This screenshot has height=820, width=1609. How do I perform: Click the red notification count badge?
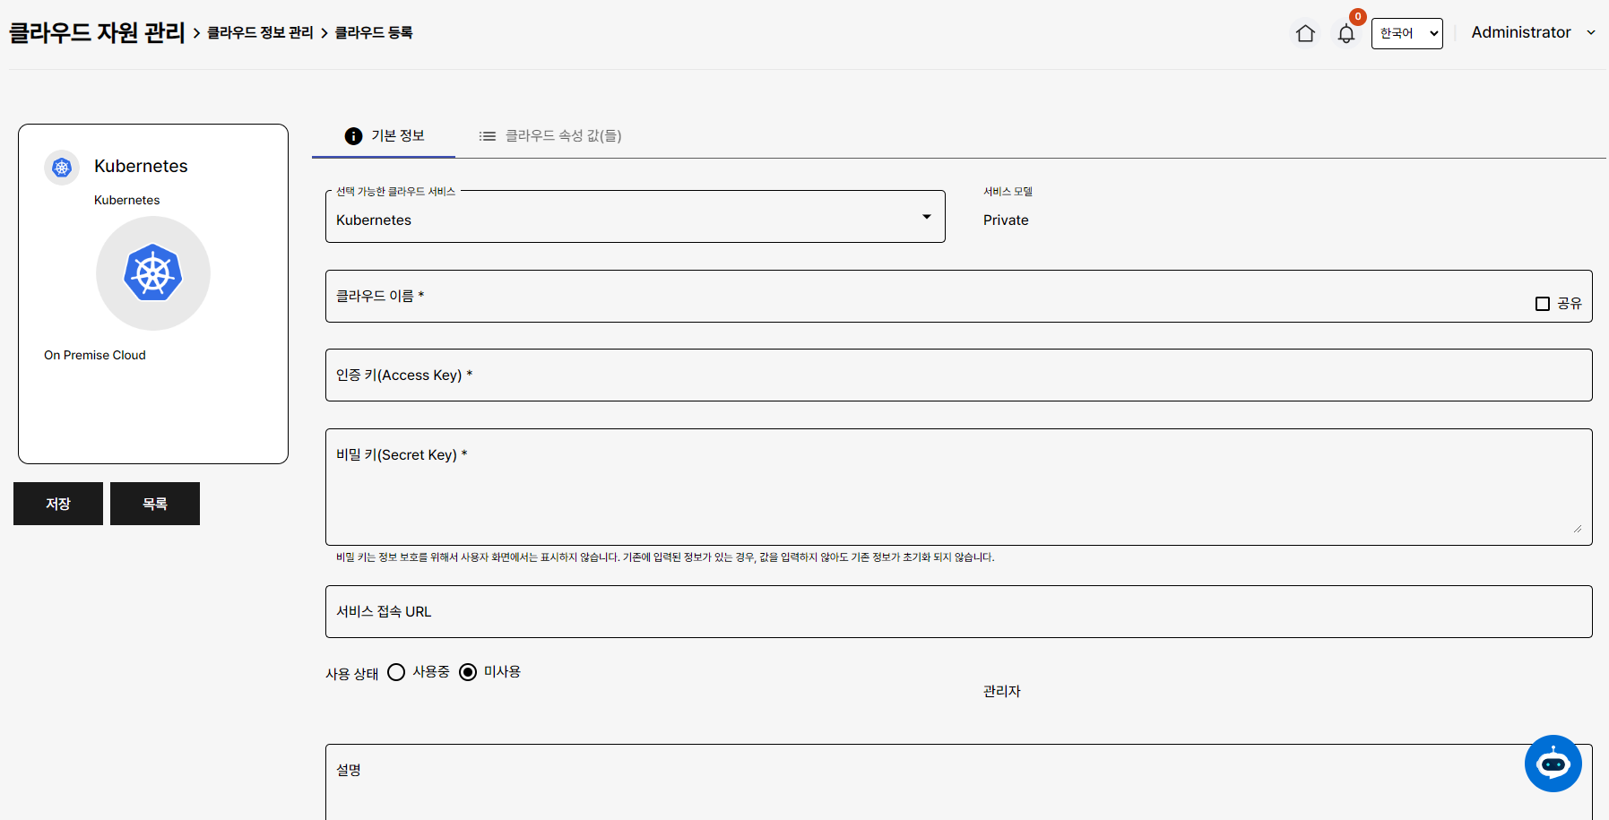pyautogui.click(x=1358, y=16)
